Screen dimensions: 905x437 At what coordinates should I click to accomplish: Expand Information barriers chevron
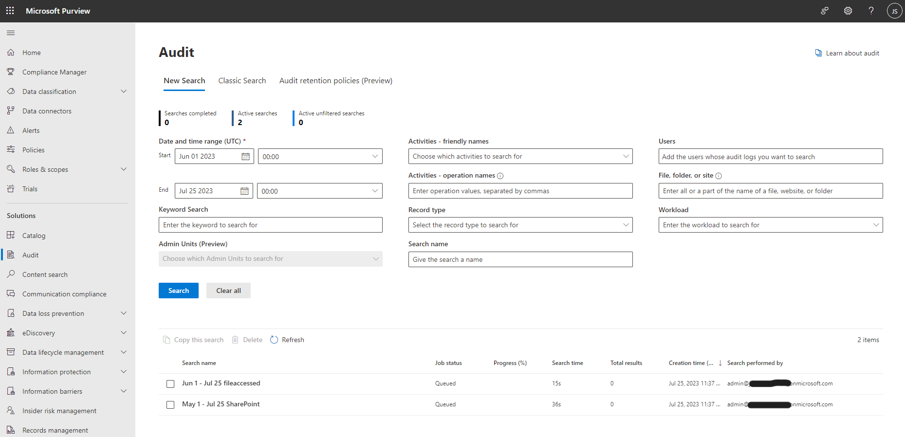[124, 391]
